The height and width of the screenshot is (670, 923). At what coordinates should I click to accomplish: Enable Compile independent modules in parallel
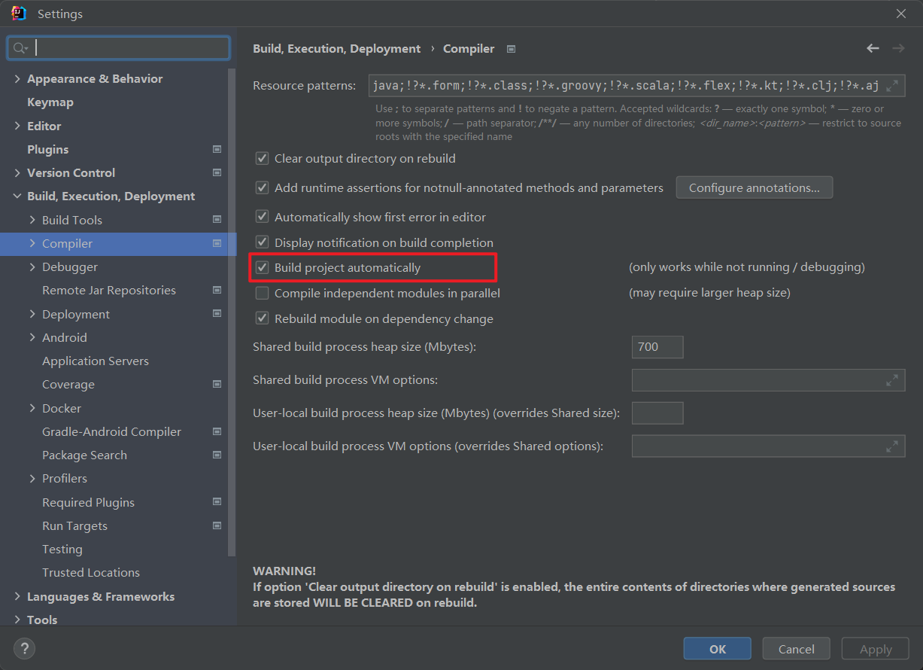(263, 293)
